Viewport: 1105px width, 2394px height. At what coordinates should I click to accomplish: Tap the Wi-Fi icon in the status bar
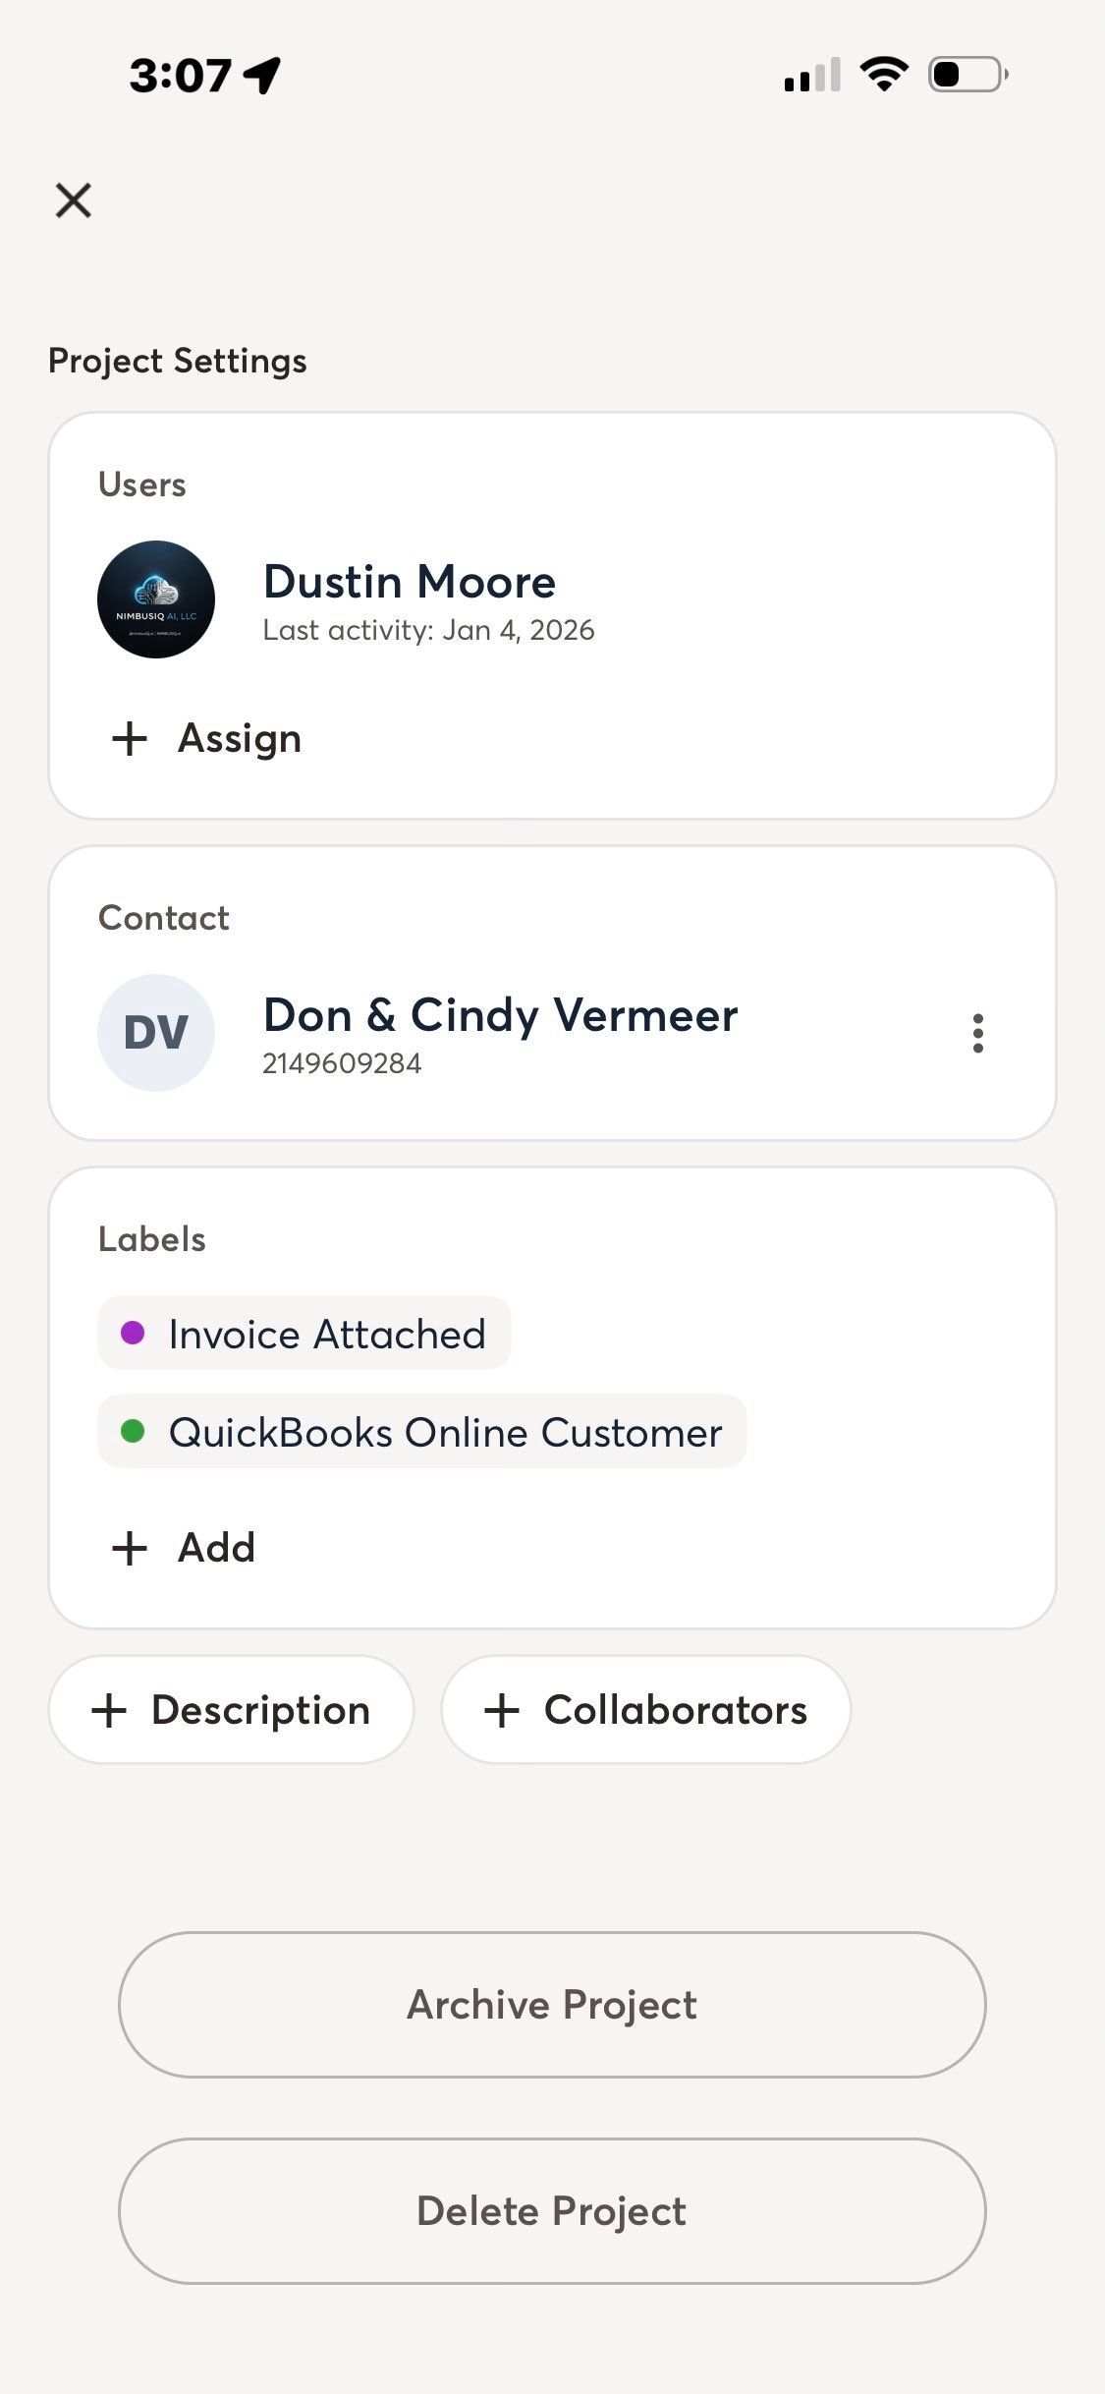pyautogui.click(x=884, y=75)
